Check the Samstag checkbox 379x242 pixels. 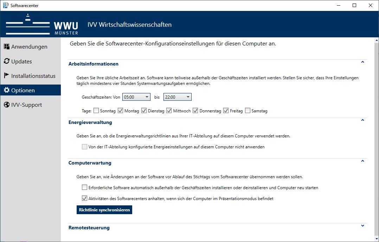click(248, 111)
